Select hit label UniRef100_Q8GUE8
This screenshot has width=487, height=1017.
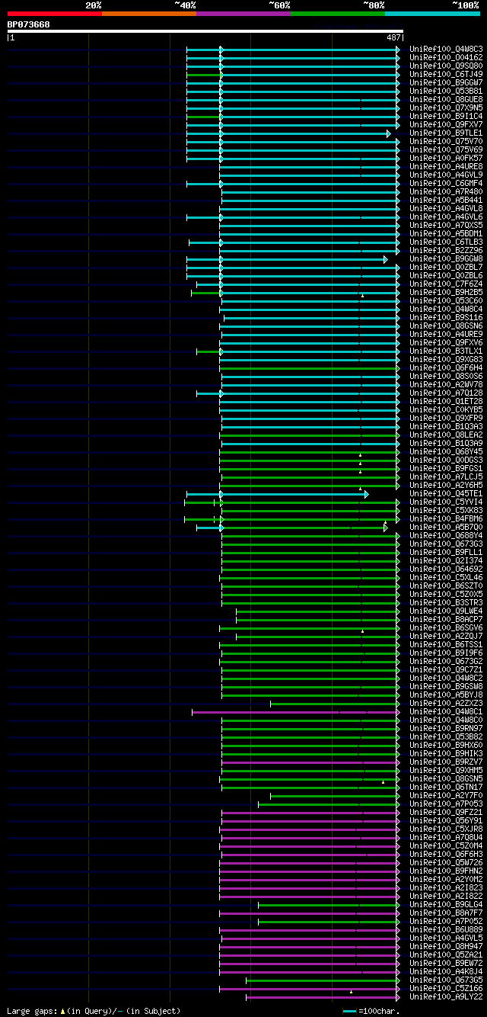click(x=446, y=99)
